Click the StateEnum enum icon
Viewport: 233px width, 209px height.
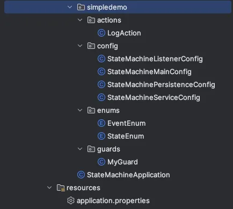101,136
